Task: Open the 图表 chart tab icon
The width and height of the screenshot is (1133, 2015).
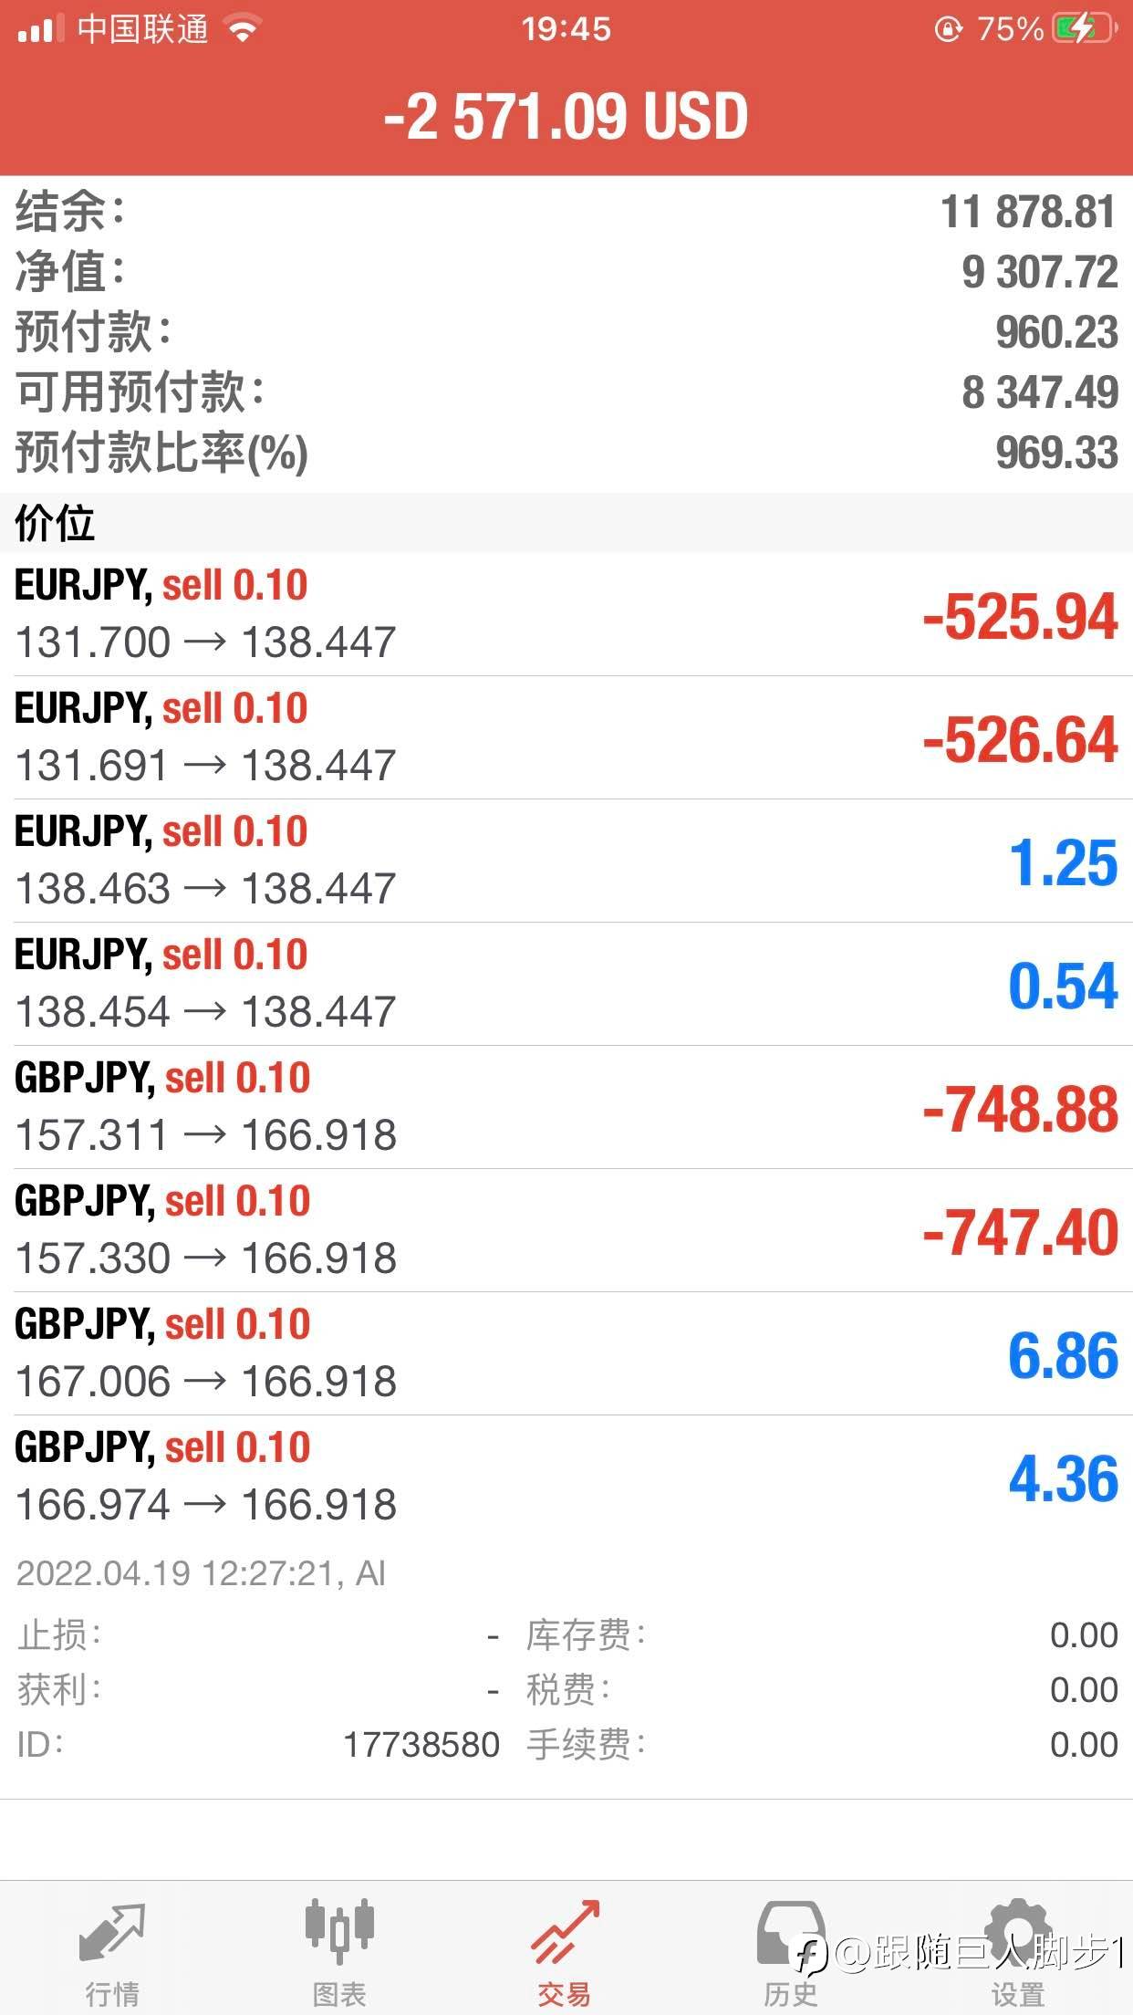Action: pyautogui.click(x=339, y=1933)
